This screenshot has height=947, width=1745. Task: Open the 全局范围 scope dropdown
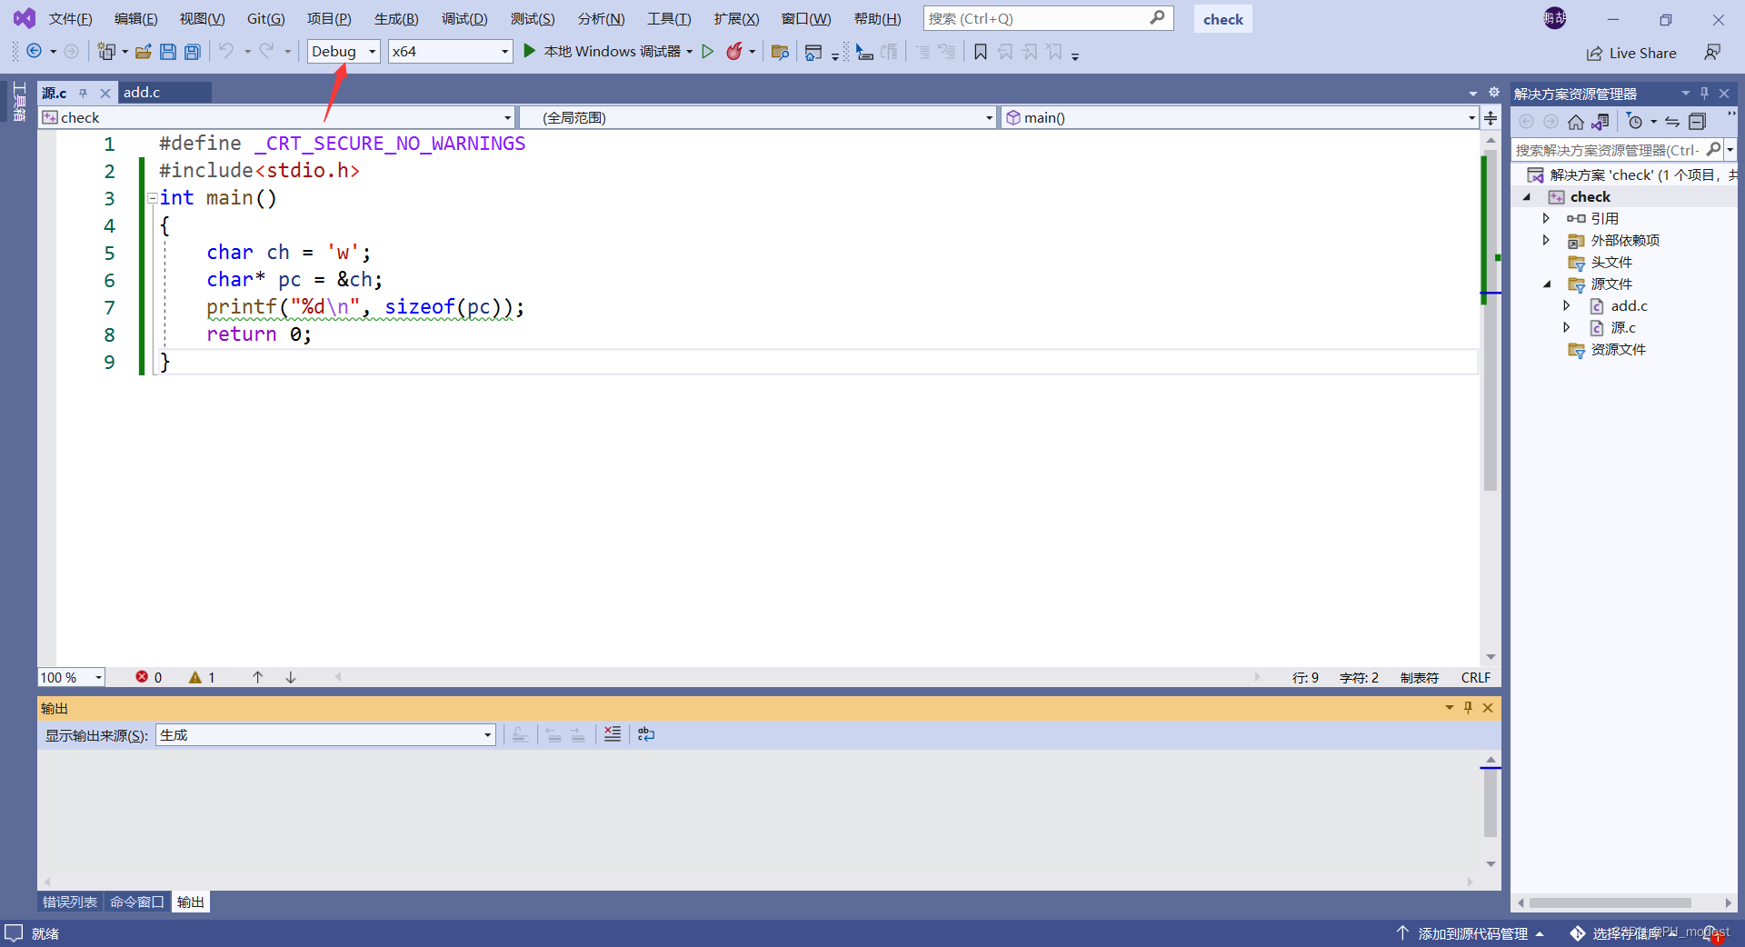(759, 117)
